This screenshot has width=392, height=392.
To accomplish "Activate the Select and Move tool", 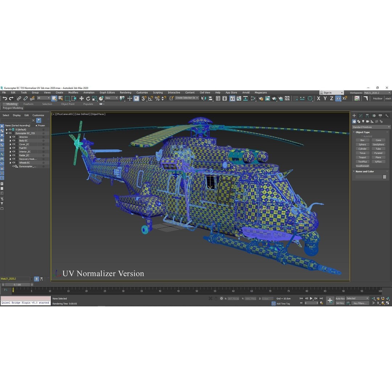I will click(81, 98).
